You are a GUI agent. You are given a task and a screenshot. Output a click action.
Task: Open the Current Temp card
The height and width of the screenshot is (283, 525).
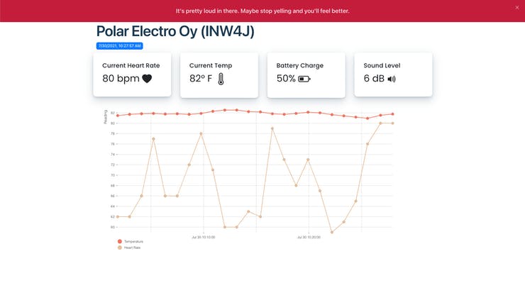(219, 75)
